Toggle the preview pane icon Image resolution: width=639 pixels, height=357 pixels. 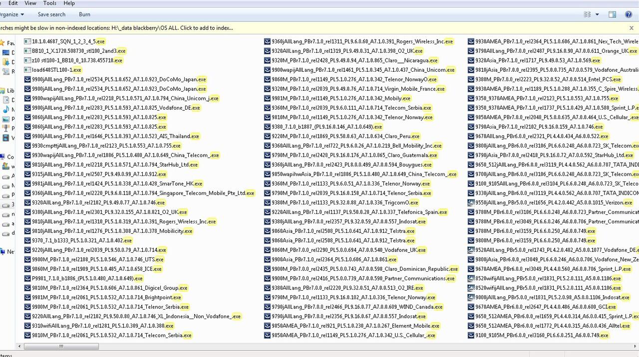(x=612, y=14)
